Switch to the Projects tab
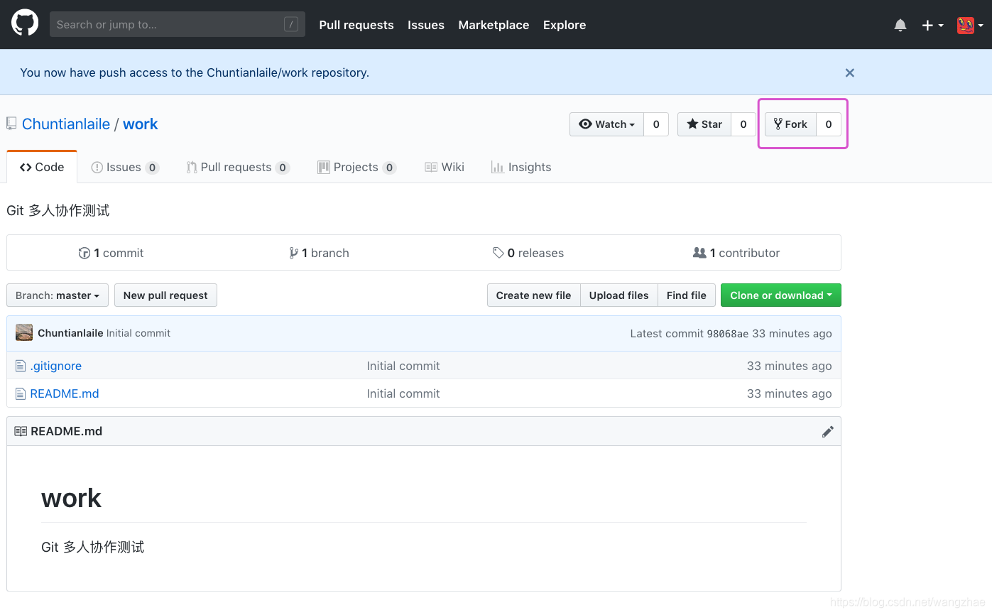Image resolution: width=992 pixels, height=615 pixels. point(357,167)
